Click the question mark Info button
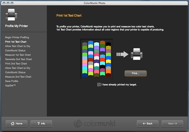The height and width of the screenshot is (132, 189). click(x=41, y=124)
